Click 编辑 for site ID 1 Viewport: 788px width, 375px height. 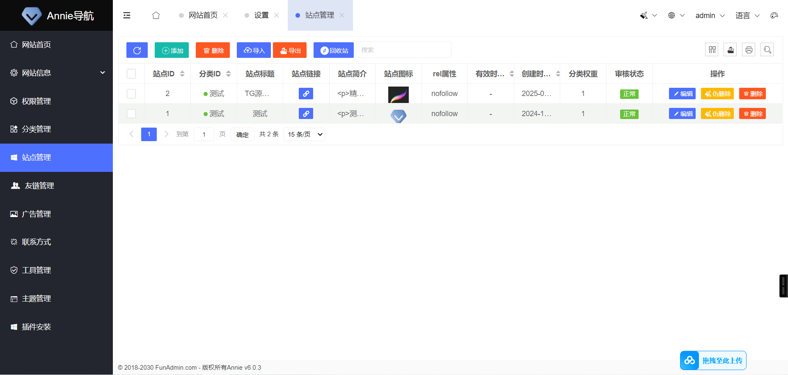(x=682, y=114)
